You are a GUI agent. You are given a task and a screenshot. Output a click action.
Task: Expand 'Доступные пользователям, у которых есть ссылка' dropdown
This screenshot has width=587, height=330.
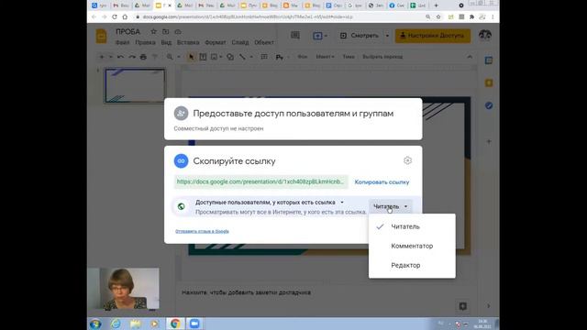click(270, 202)
